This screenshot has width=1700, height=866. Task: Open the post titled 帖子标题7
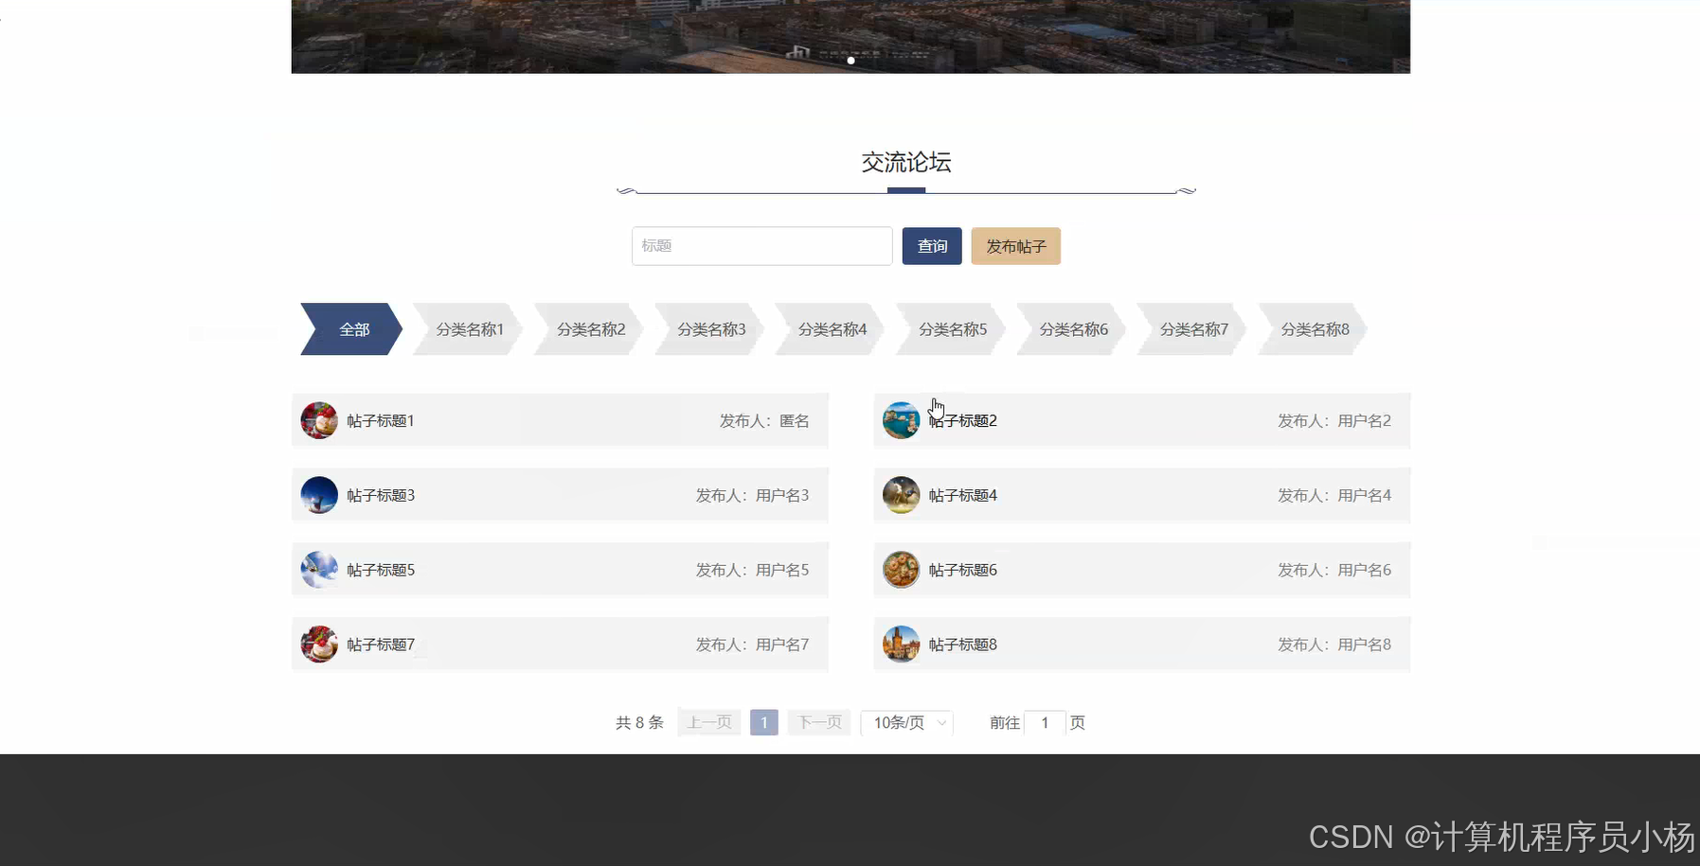tap(381, 645)
